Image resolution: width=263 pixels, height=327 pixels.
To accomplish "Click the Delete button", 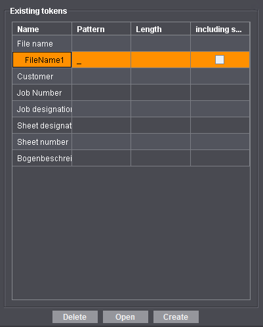I will pos(75,317).
